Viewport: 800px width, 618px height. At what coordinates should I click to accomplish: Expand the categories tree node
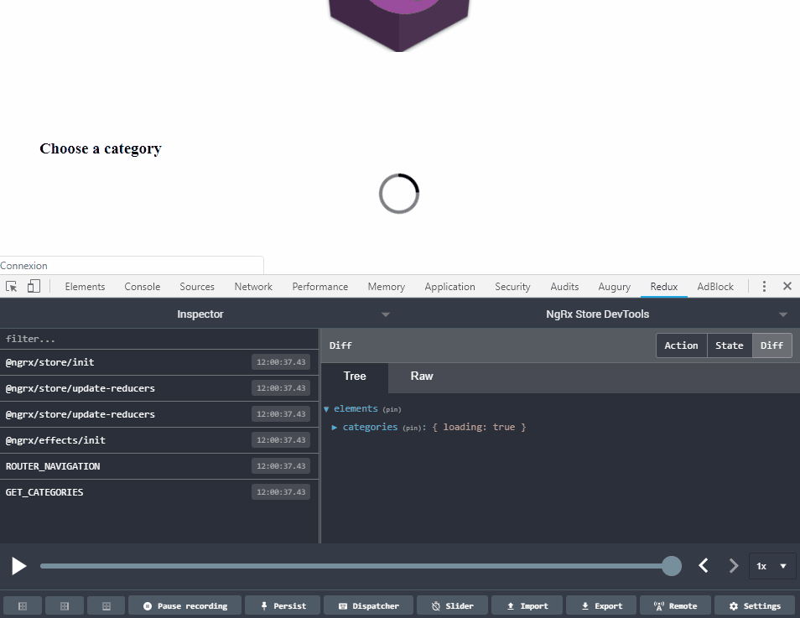(x=335, y=427)
